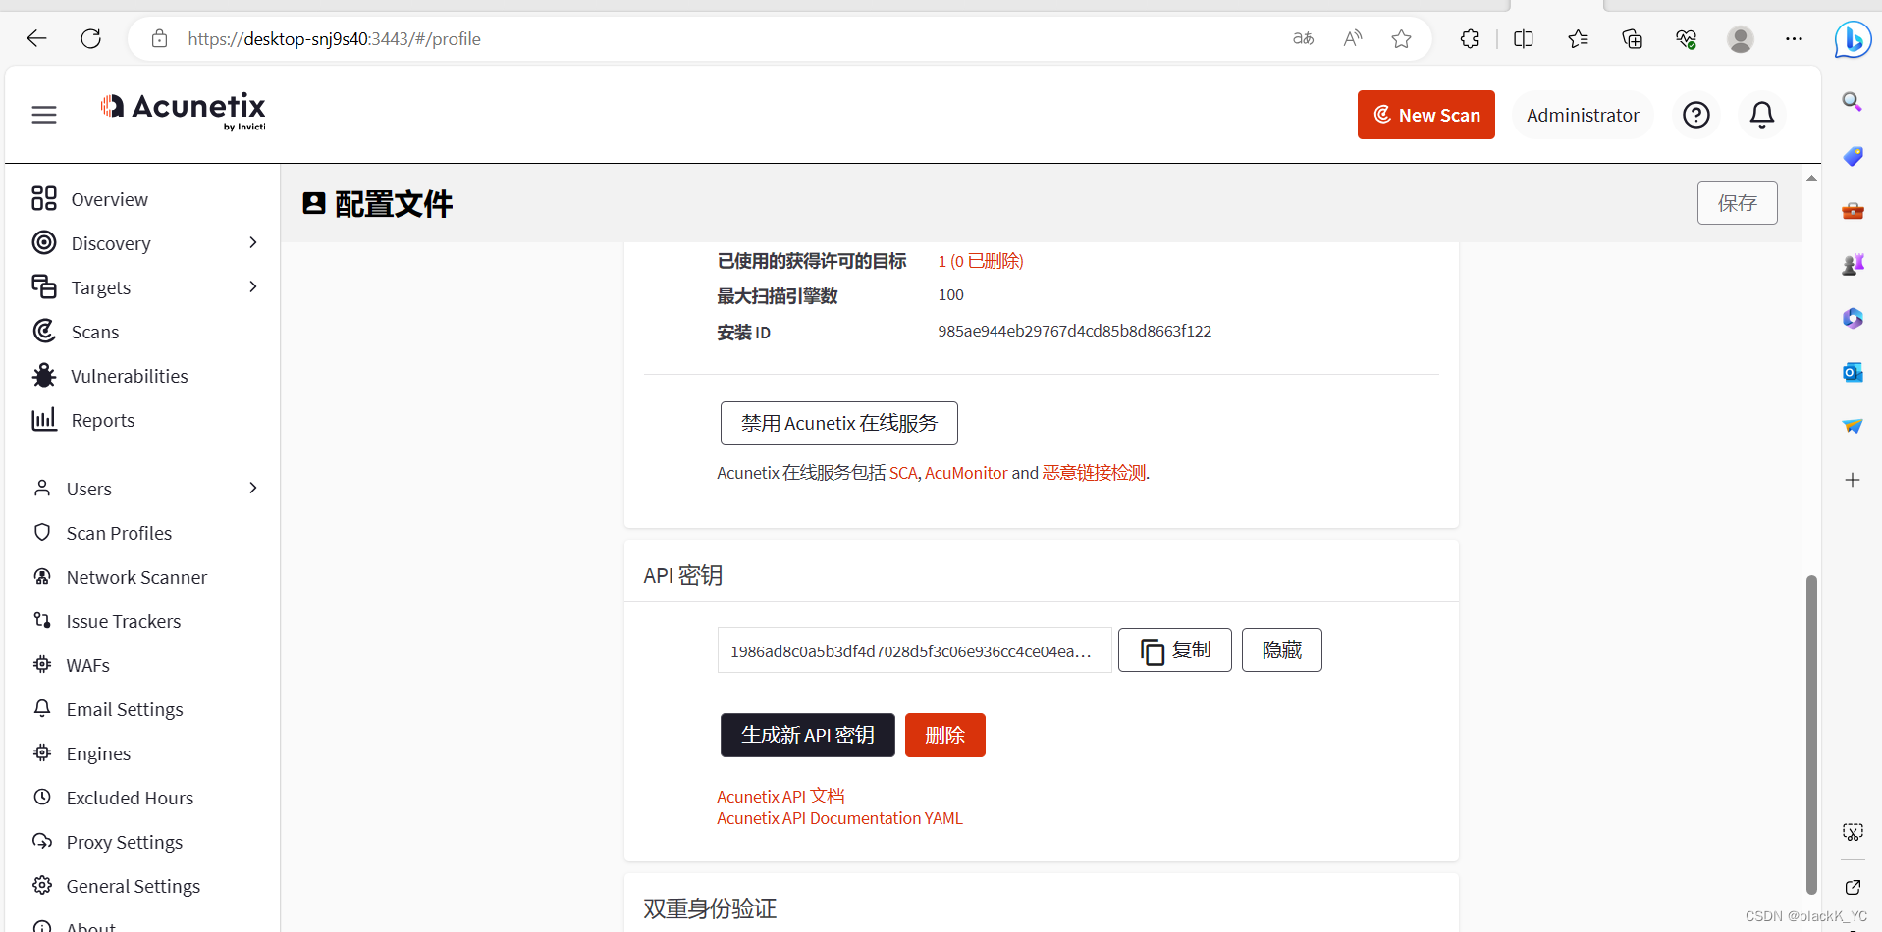Click the screenshot tool icon in Edge sidebar
The height and width of the screenshot is (932, 1882).
click(x=1853, y=833)
